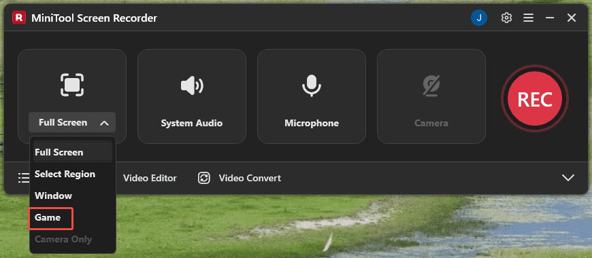Screen dimensions: 592x258
Task: Minimize the Screen Recorder window
Action: [x=550, y=18]
